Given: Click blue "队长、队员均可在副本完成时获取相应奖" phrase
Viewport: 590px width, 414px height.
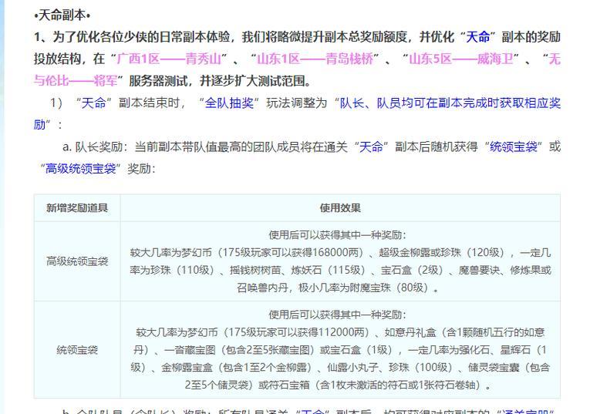Looking at the screenshot, I should (450, 103).
